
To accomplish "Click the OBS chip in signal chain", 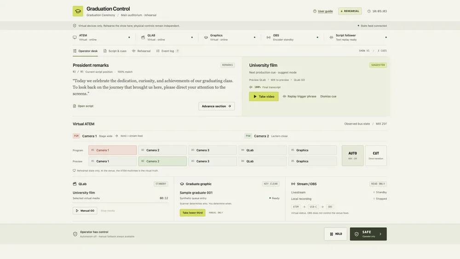I will (x=330, y=207).
